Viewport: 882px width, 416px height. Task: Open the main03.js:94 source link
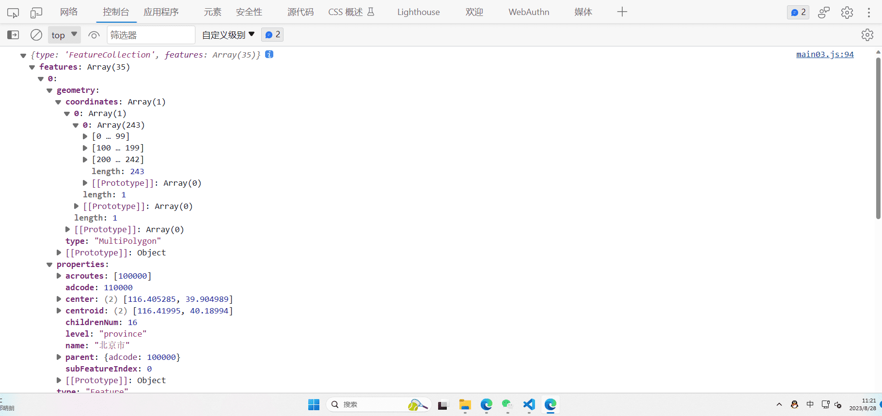tap(825, 55)
